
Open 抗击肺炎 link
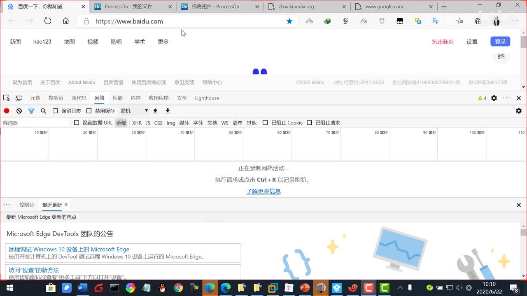(x=443, y=42)
